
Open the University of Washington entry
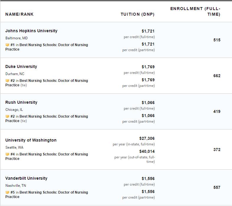[x=31, y=140]
